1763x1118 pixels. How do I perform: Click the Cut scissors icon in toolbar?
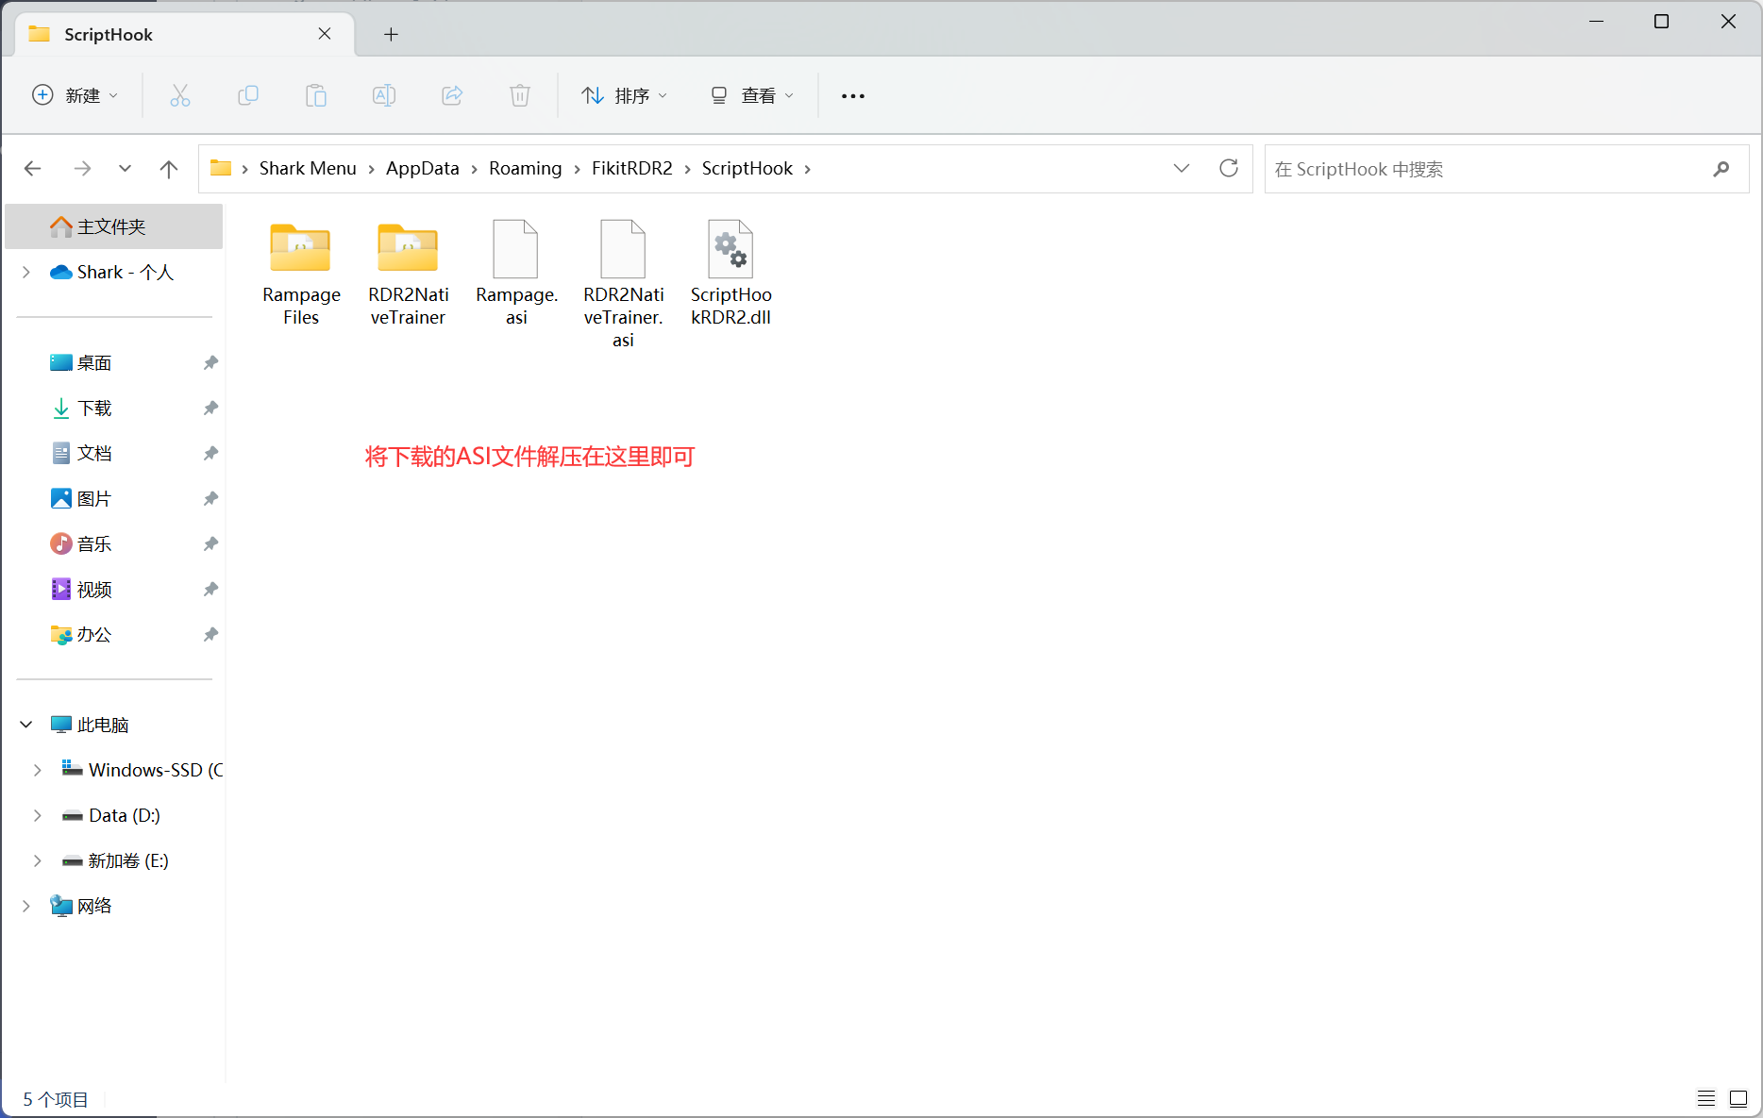coord(179,95)
